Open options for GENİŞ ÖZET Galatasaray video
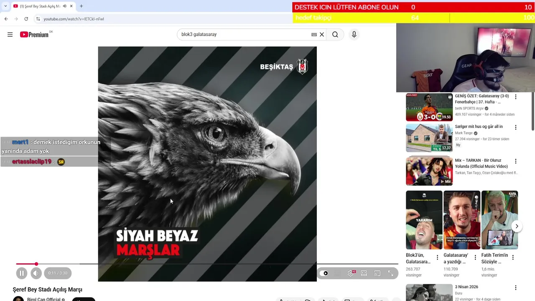Image resolution: width=535 pixels, height=301 pixels. click(515, 97)
